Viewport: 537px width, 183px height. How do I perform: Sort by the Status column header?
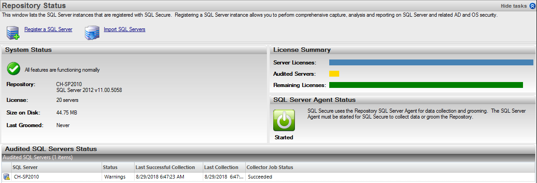pyautogui.click(x=110, y=167)
